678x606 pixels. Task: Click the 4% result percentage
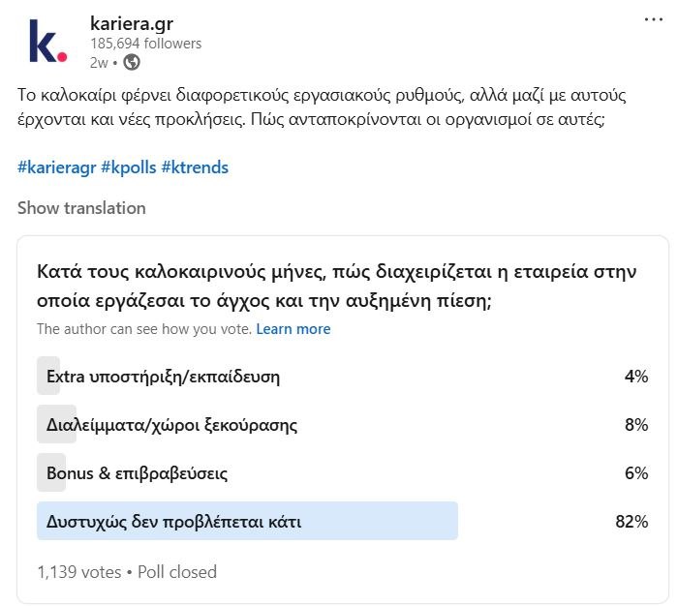coord(635,377)
